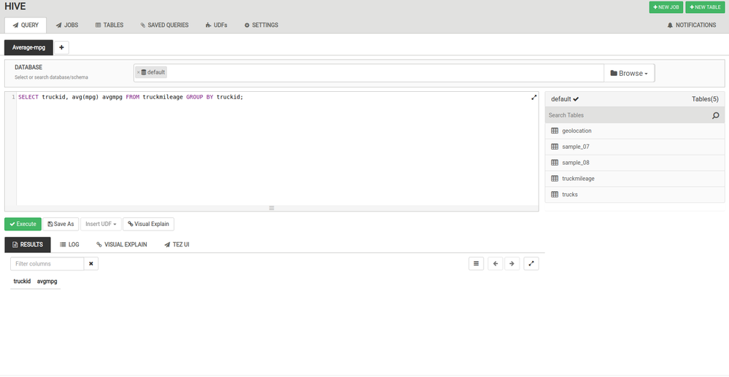Click the Save As button
The height and width of the screenshot is (377, 729).
(x=61, y=224)
